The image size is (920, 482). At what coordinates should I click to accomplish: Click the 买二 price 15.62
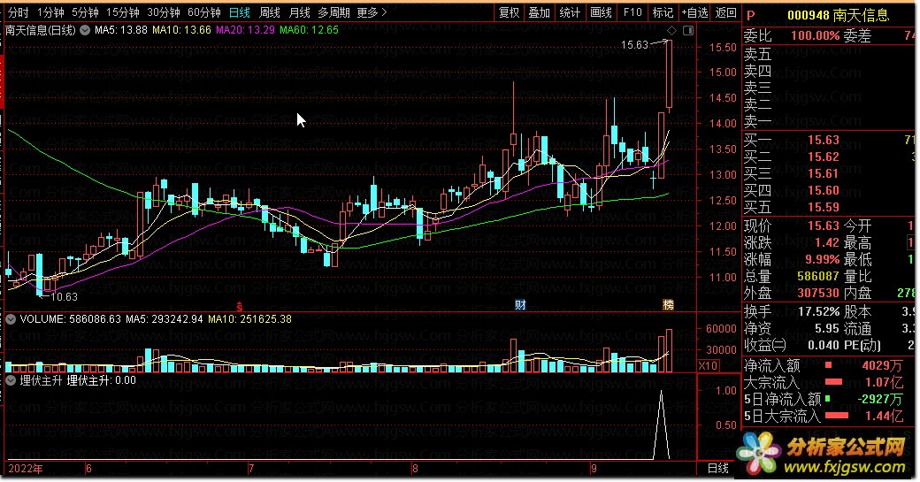(824, 157)
